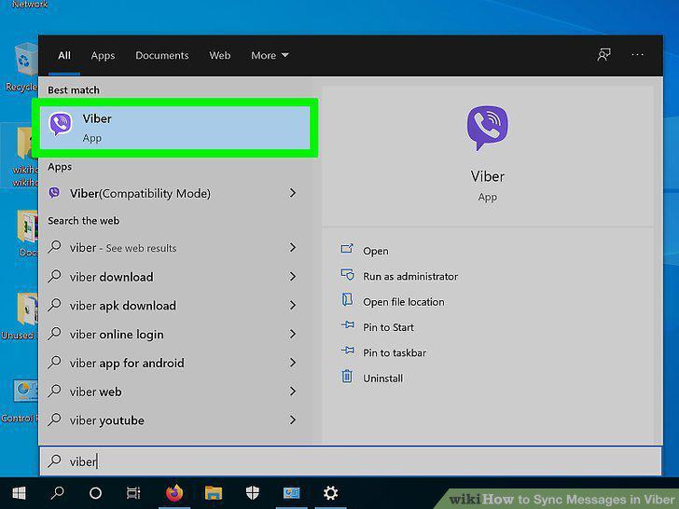Viewport: 679px width, 509px height.
Task: Expand Viber(Compatibility Mode) arrow
Action: click(293, 193)
